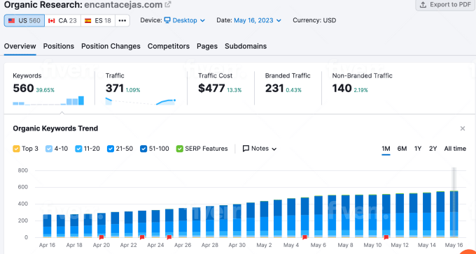Click the Notes speech bubble icon

point(246,149)
